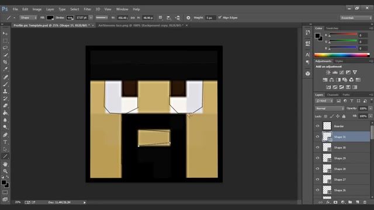Click the Stroke color swatch in options
374x210 pixels.
pyautogui.click(x=70, y=17)
